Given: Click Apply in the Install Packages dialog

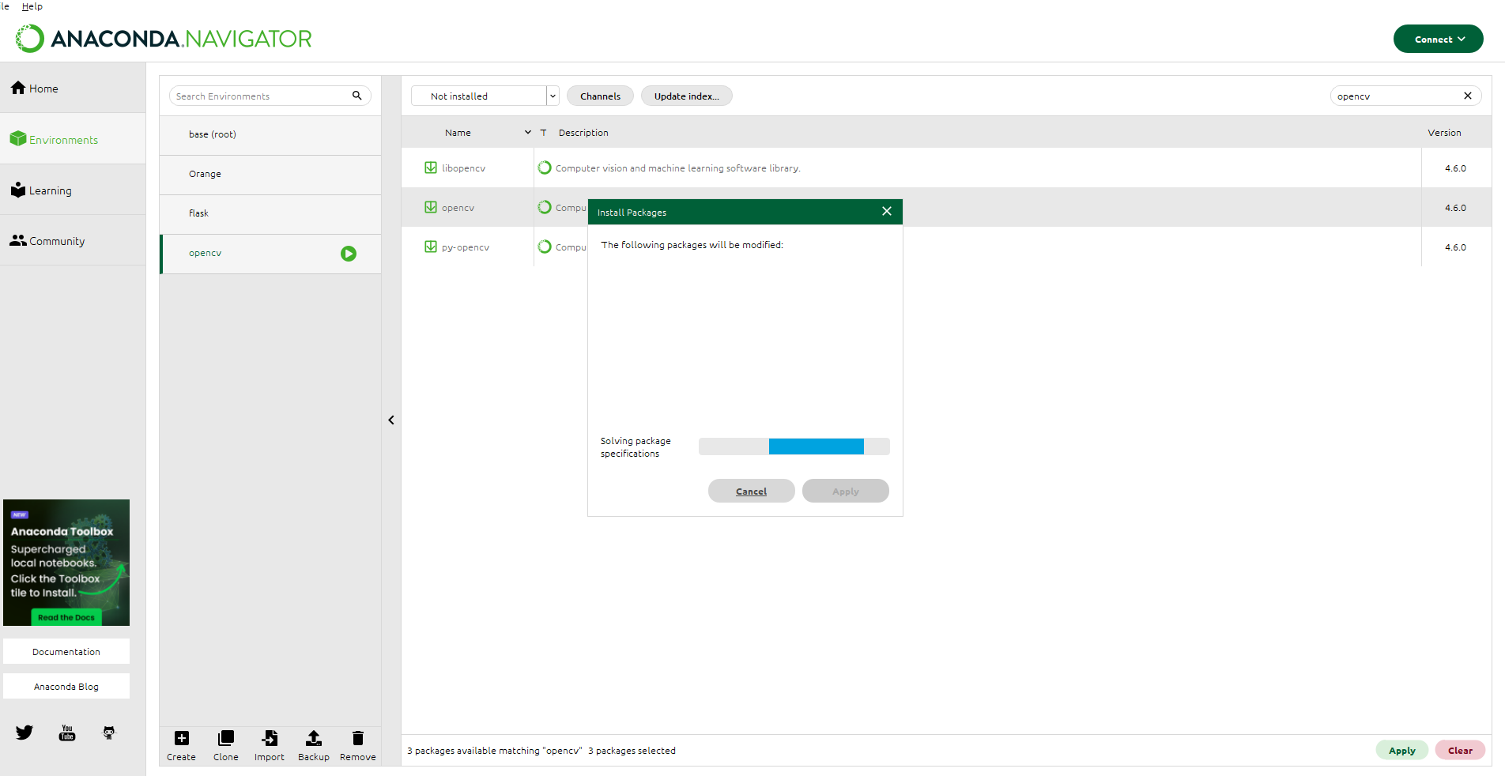Looking at the screenshot, I should 845,491.
